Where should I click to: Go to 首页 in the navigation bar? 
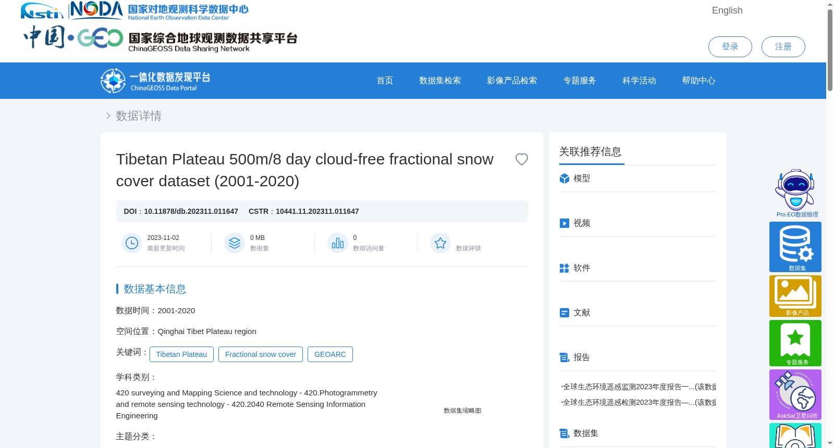[x=385, y=81]
